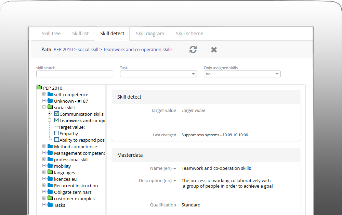Expand the mobility tree node
342x215 pixels.
click(x=44, y=166)
